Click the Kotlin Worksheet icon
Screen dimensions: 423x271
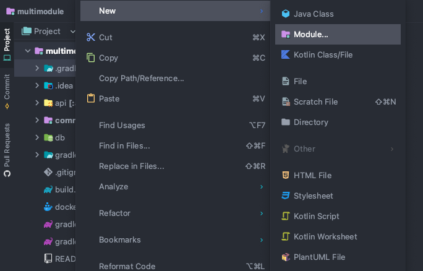[286, 236]
